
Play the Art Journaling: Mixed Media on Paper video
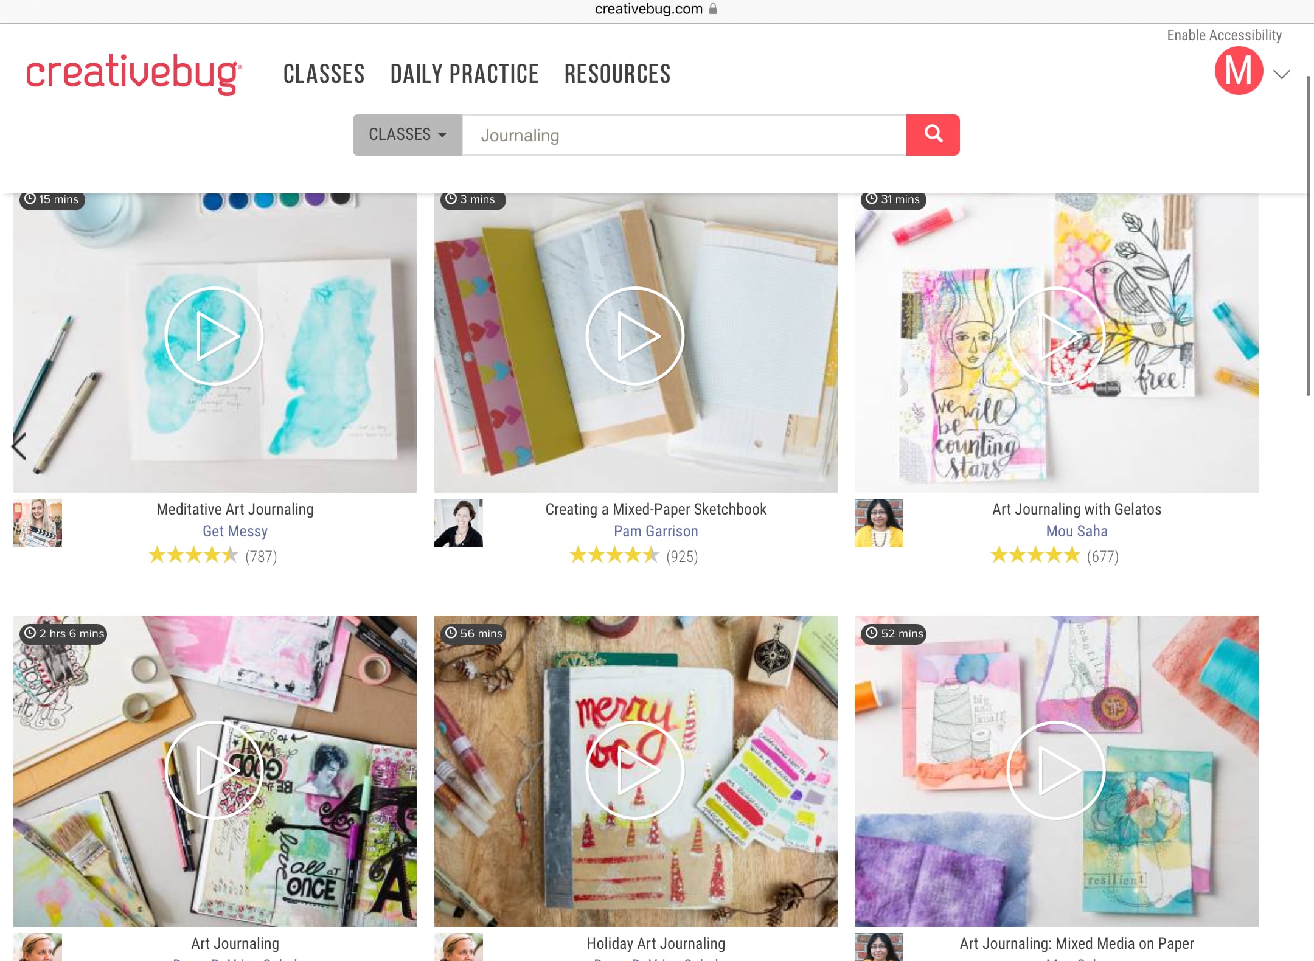pos(1056,770)
